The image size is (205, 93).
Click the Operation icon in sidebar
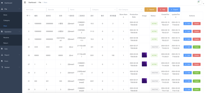coord(2,32)
